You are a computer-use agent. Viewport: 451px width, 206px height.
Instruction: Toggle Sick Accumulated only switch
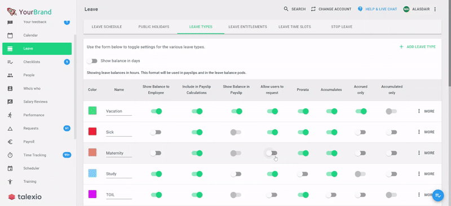[x=391, y=132]
